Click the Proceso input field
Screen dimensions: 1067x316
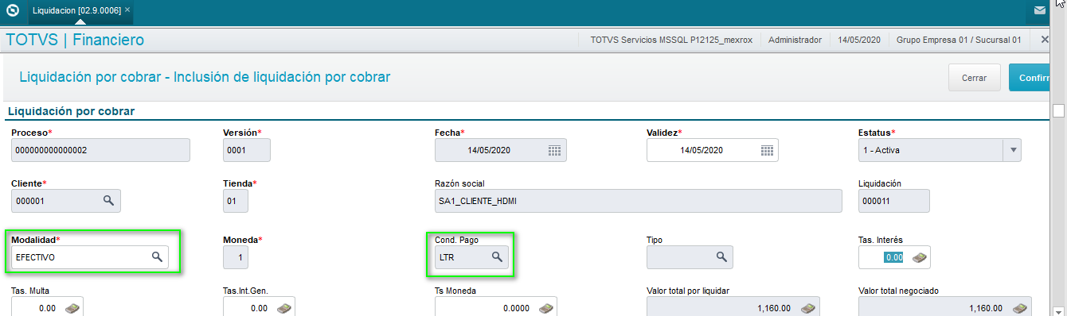pyautogui.click(x=100, y=150)
